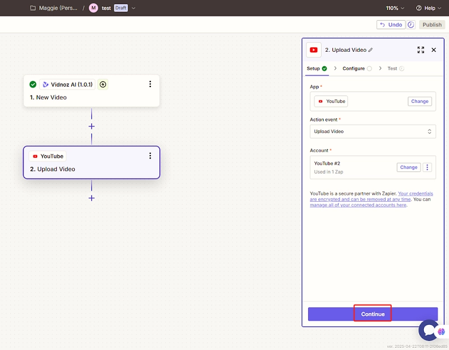Expand the test Draft zap name dropdown
The image size is (449, 350).
(134, 8)
